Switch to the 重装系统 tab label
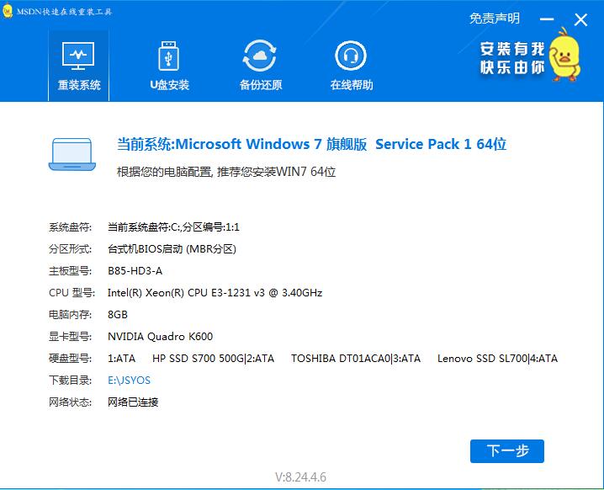Viewport: 604px width, 490px height. (x=79, y=85)
